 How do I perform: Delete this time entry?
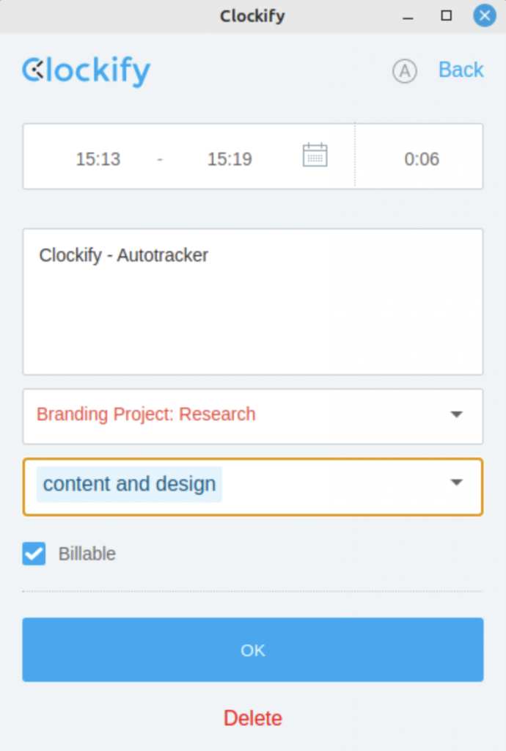[253, 718]
